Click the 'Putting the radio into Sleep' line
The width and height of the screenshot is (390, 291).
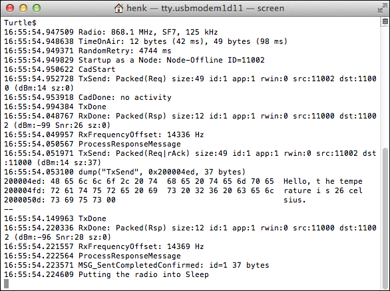(x=106, y=274)
